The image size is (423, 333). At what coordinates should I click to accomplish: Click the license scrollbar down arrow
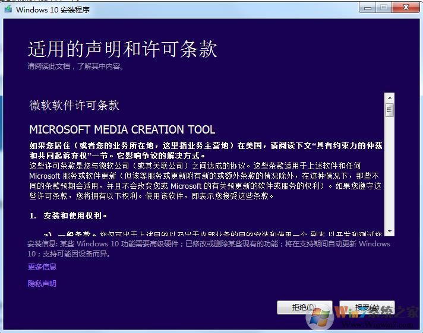coord(390,231)
